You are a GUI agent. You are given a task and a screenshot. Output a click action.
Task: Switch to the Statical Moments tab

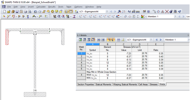point(103,84)
